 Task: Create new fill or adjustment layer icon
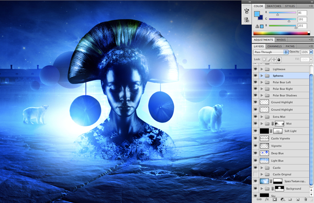pyautogui.click(x=283, y=199)
